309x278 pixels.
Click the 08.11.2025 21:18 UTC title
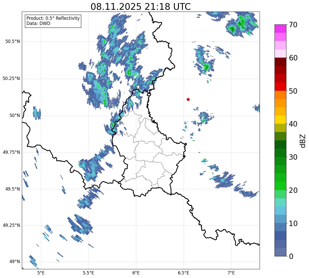tap(141, 7)
